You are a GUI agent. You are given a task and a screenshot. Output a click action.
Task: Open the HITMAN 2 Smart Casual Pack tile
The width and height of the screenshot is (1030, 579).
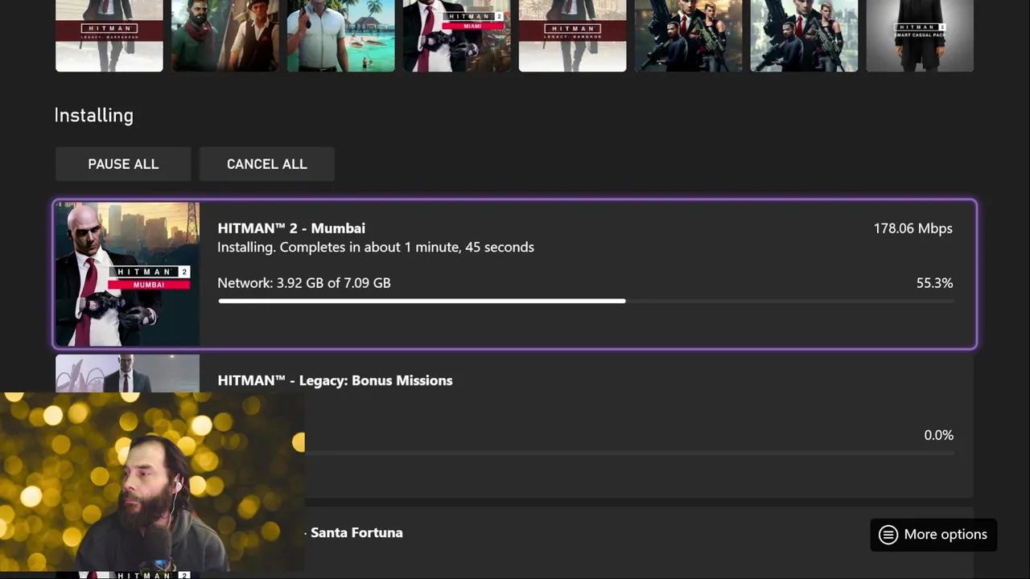920,35
